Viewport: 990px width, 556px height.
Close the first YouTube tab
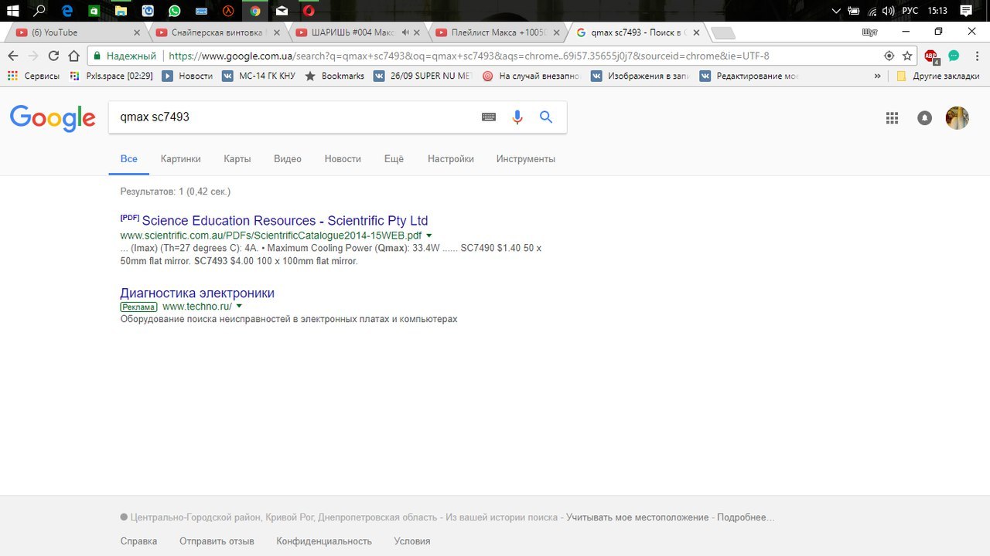(x=137, y=32)
